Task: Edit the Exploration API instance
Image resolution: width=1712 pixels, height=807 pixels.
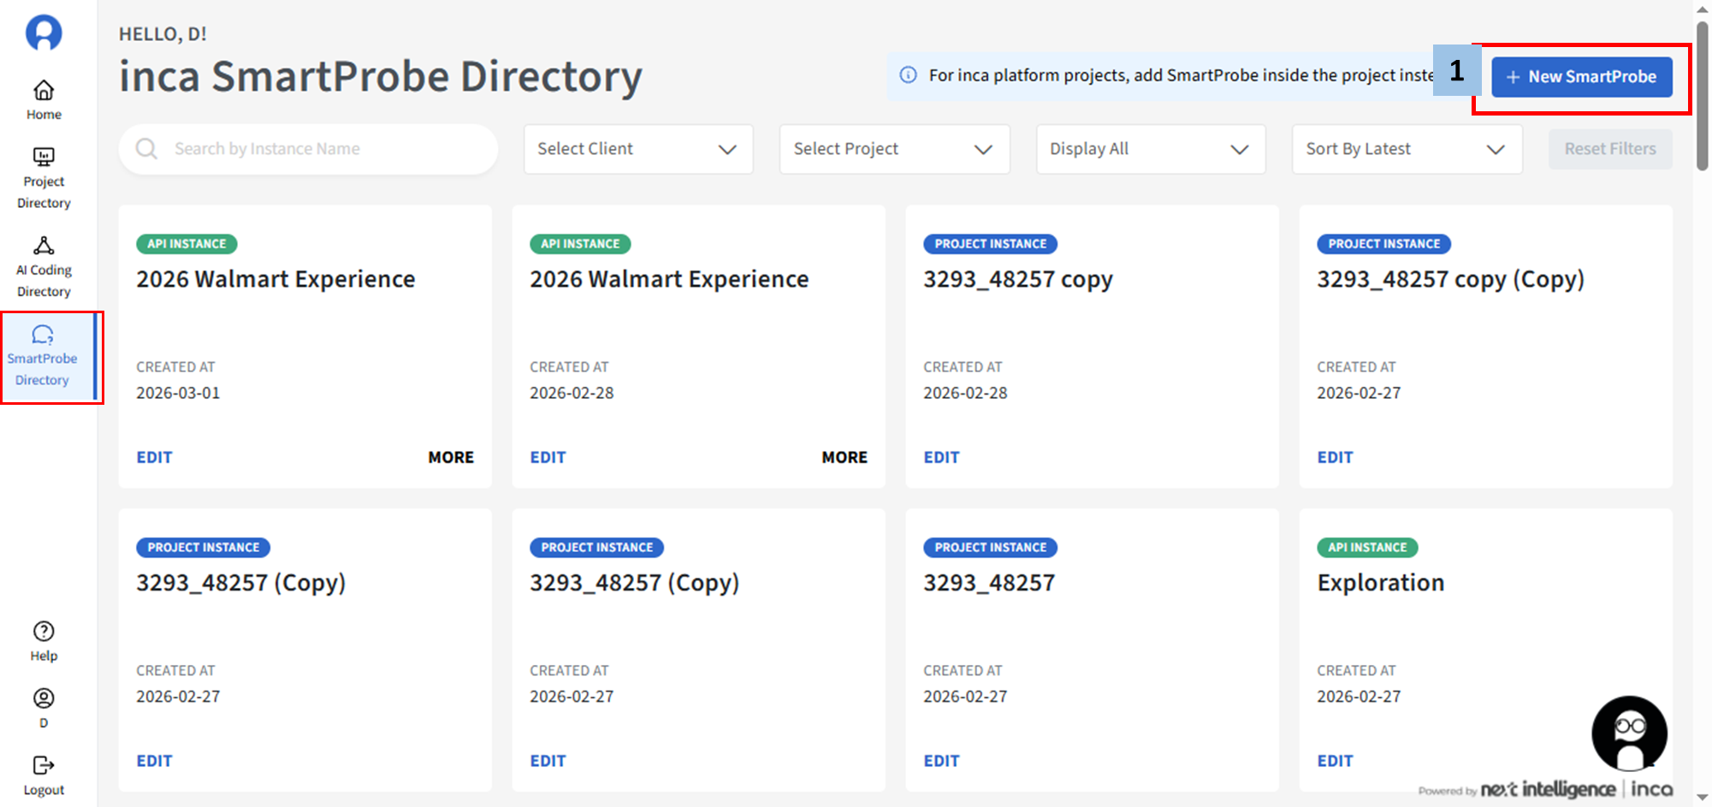Action: pos(1335,761)
